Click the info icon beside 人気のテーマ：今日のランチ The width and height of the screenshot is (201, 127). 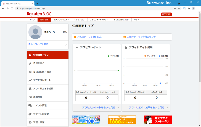125,37
